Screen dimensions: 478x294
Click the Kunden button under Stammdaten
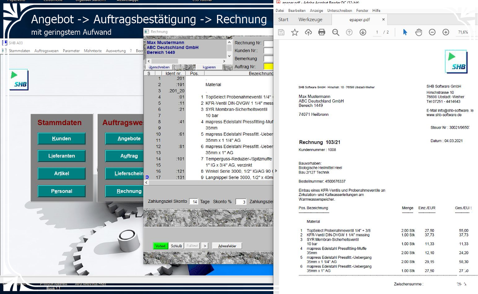click(x=62, y=139)
